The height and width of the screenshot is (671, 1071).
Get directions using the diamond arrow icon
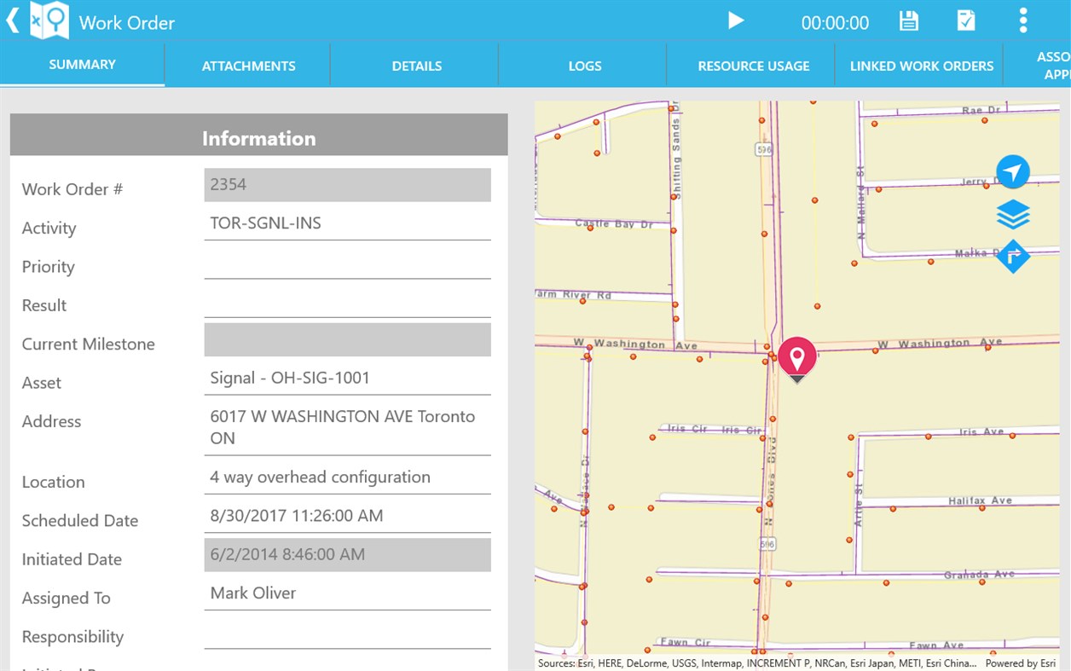(1013, 257)
